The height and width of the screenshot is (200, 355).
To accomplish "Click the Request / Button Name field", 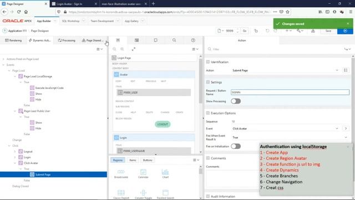I will pyautogui.click(x=290, y=92).
